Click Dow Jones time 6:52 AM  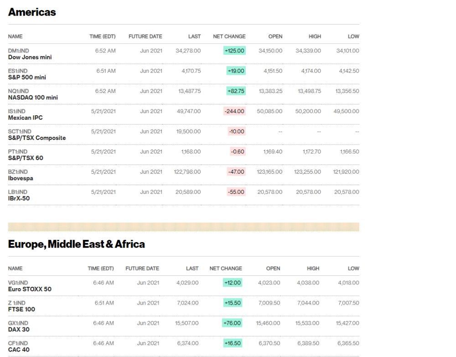106,51
